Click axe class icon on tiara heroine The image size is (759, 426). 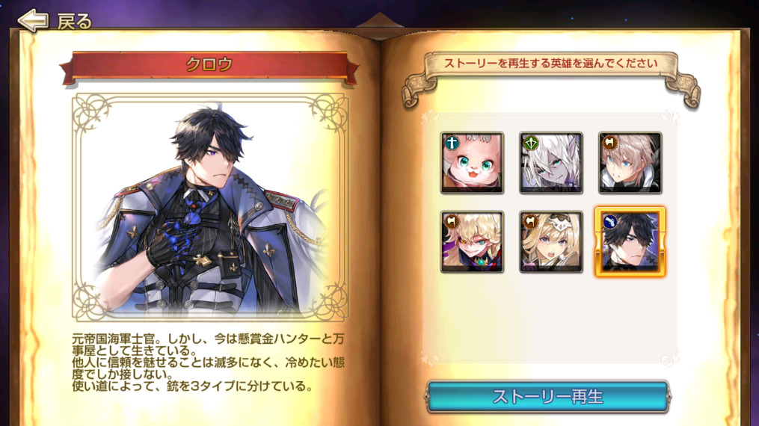(531, 221)
